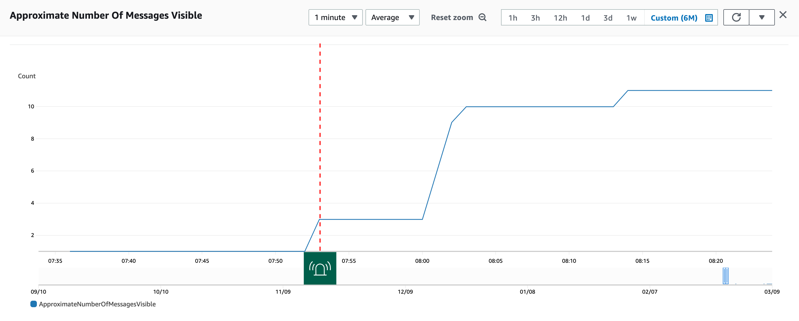Select the 1w time range
This screenshot has width=799, height=321.
coord(631,18)
